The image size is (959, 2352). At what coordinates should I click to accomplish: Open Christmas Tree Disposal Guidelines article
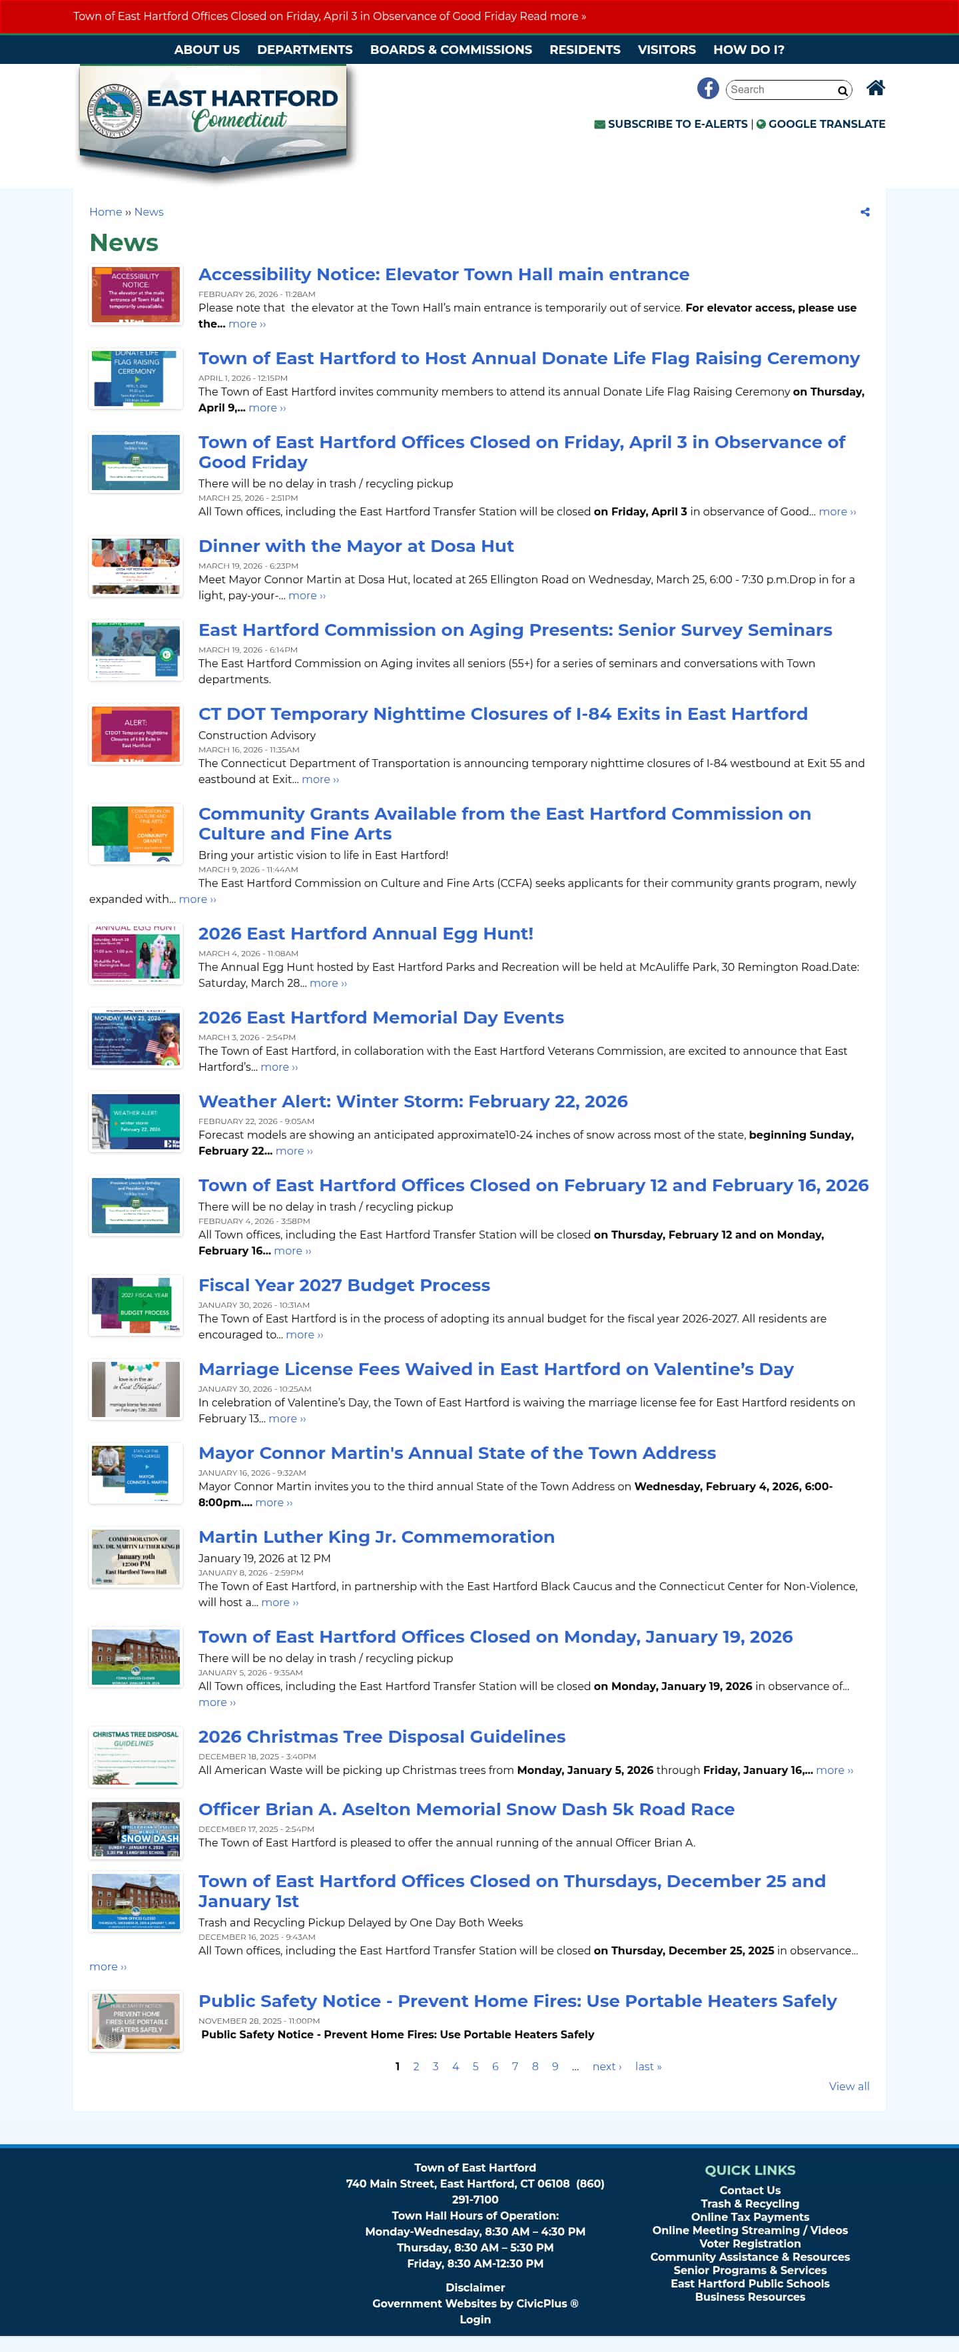coord(382,1737)
